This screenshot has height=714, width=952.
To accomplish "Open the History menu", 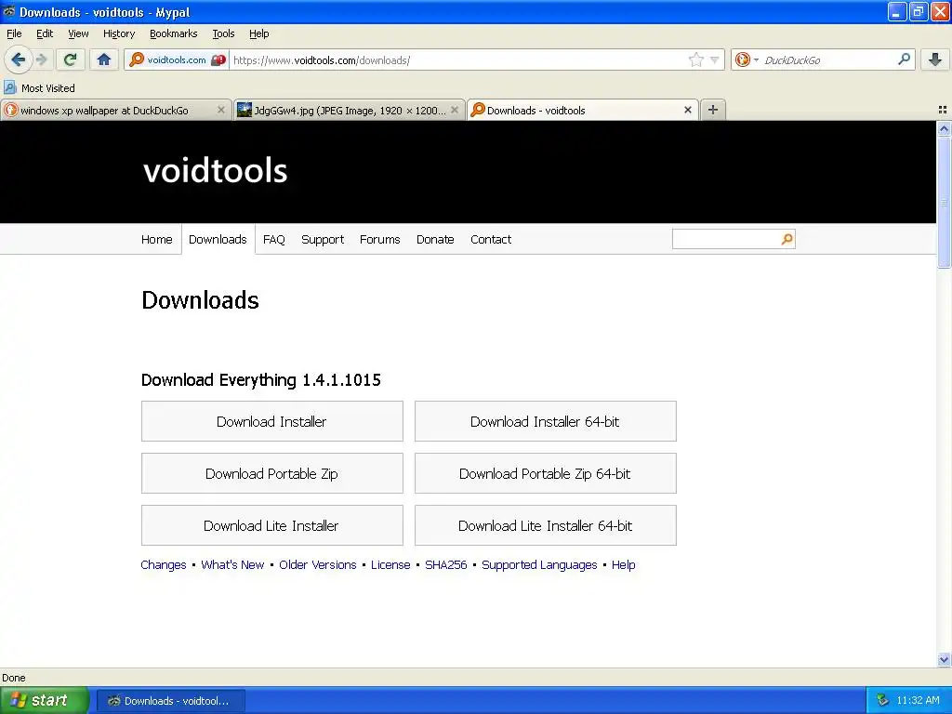I will (119, 33).
